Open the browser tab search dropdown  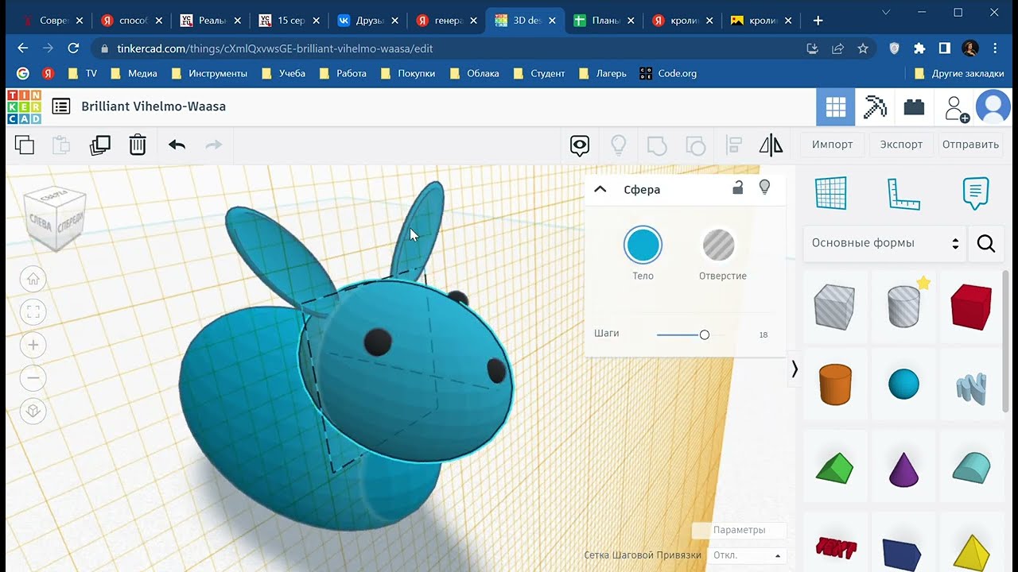pos(888,12)
